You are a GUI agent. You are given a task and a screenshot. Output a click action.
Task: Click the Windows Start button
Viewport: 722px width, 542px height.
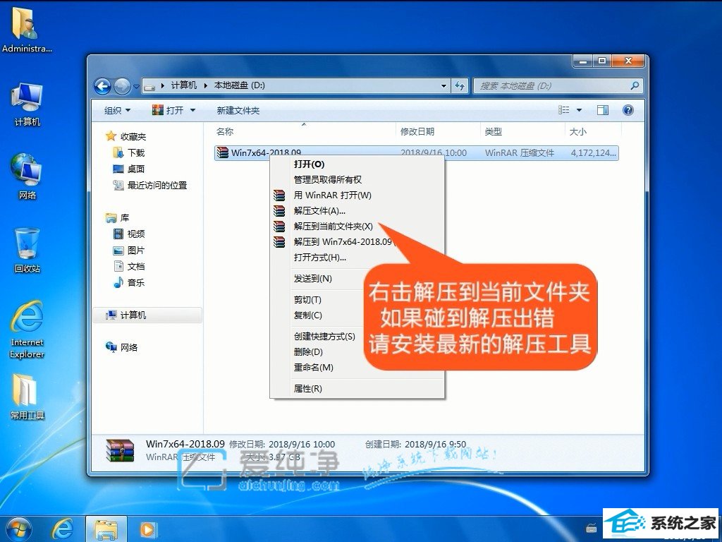point(19,528)
